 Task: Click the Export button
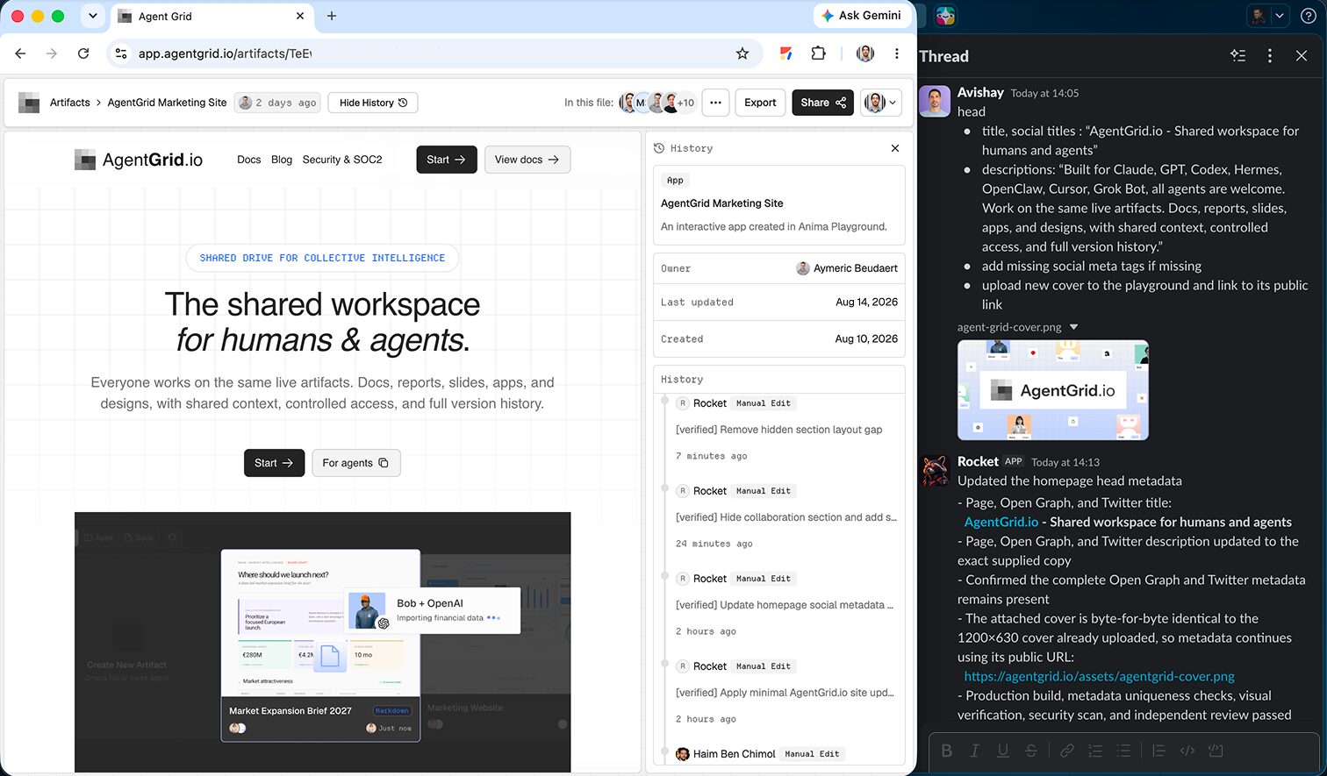point(760,103)
